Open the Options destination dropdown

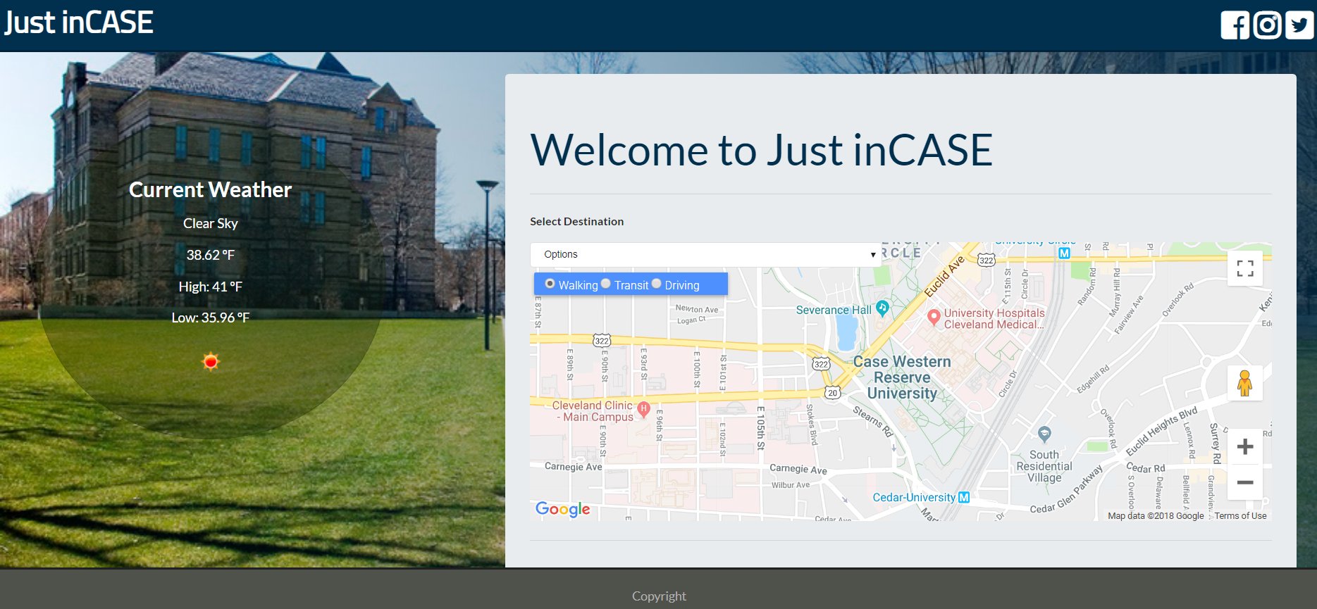coord(705,254)
